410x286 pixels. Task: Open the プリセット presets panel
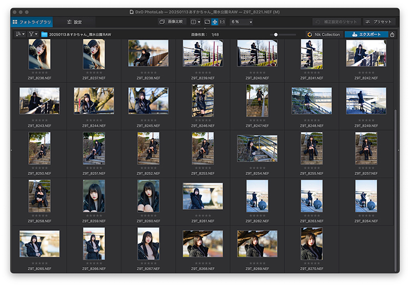(378, 22)
